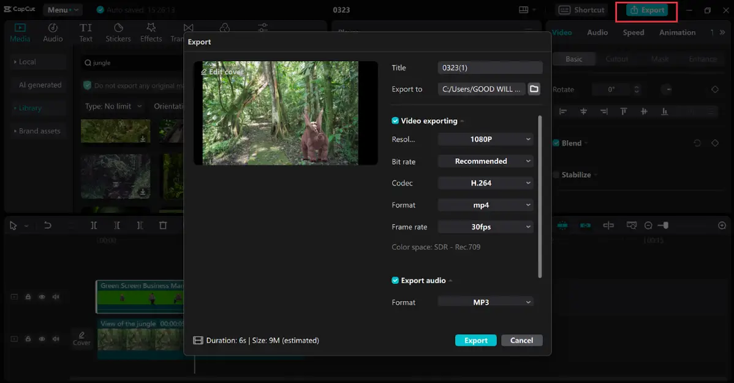Hide the Green Screen track with eye icon
Screen dimensions: 734x383
click(x=42, y=297)
